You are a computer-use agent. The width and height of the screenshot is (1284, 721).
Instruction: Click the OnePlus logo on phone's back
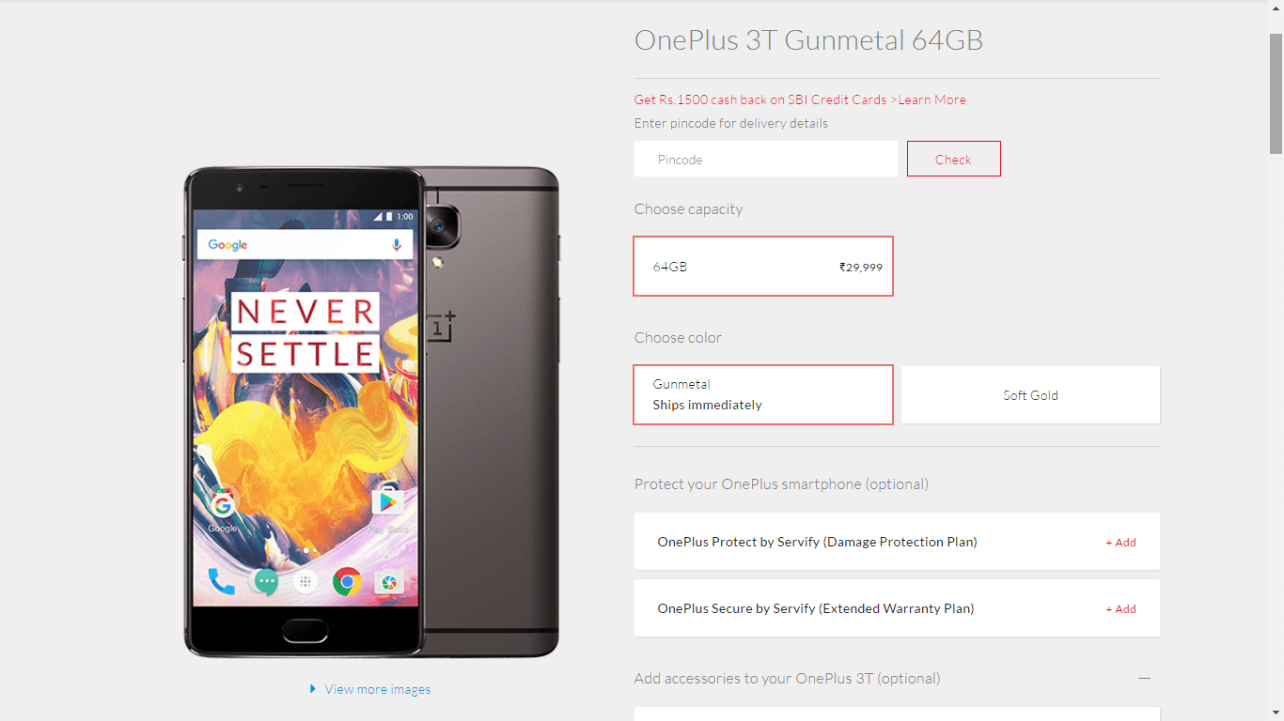pyautogui.click(x=442, y=325)
